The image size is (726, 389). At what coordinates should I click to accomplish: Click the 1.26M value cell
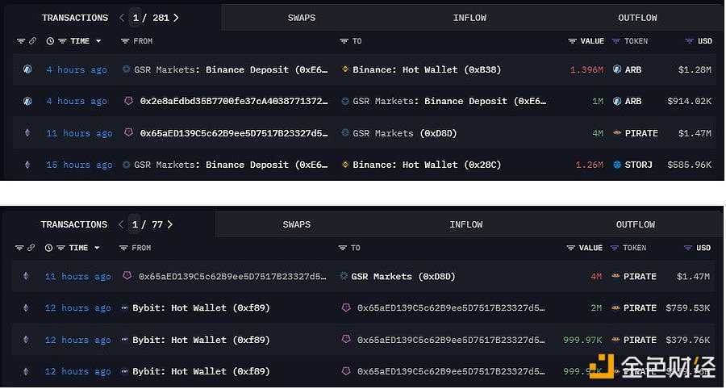coord(590,165)
